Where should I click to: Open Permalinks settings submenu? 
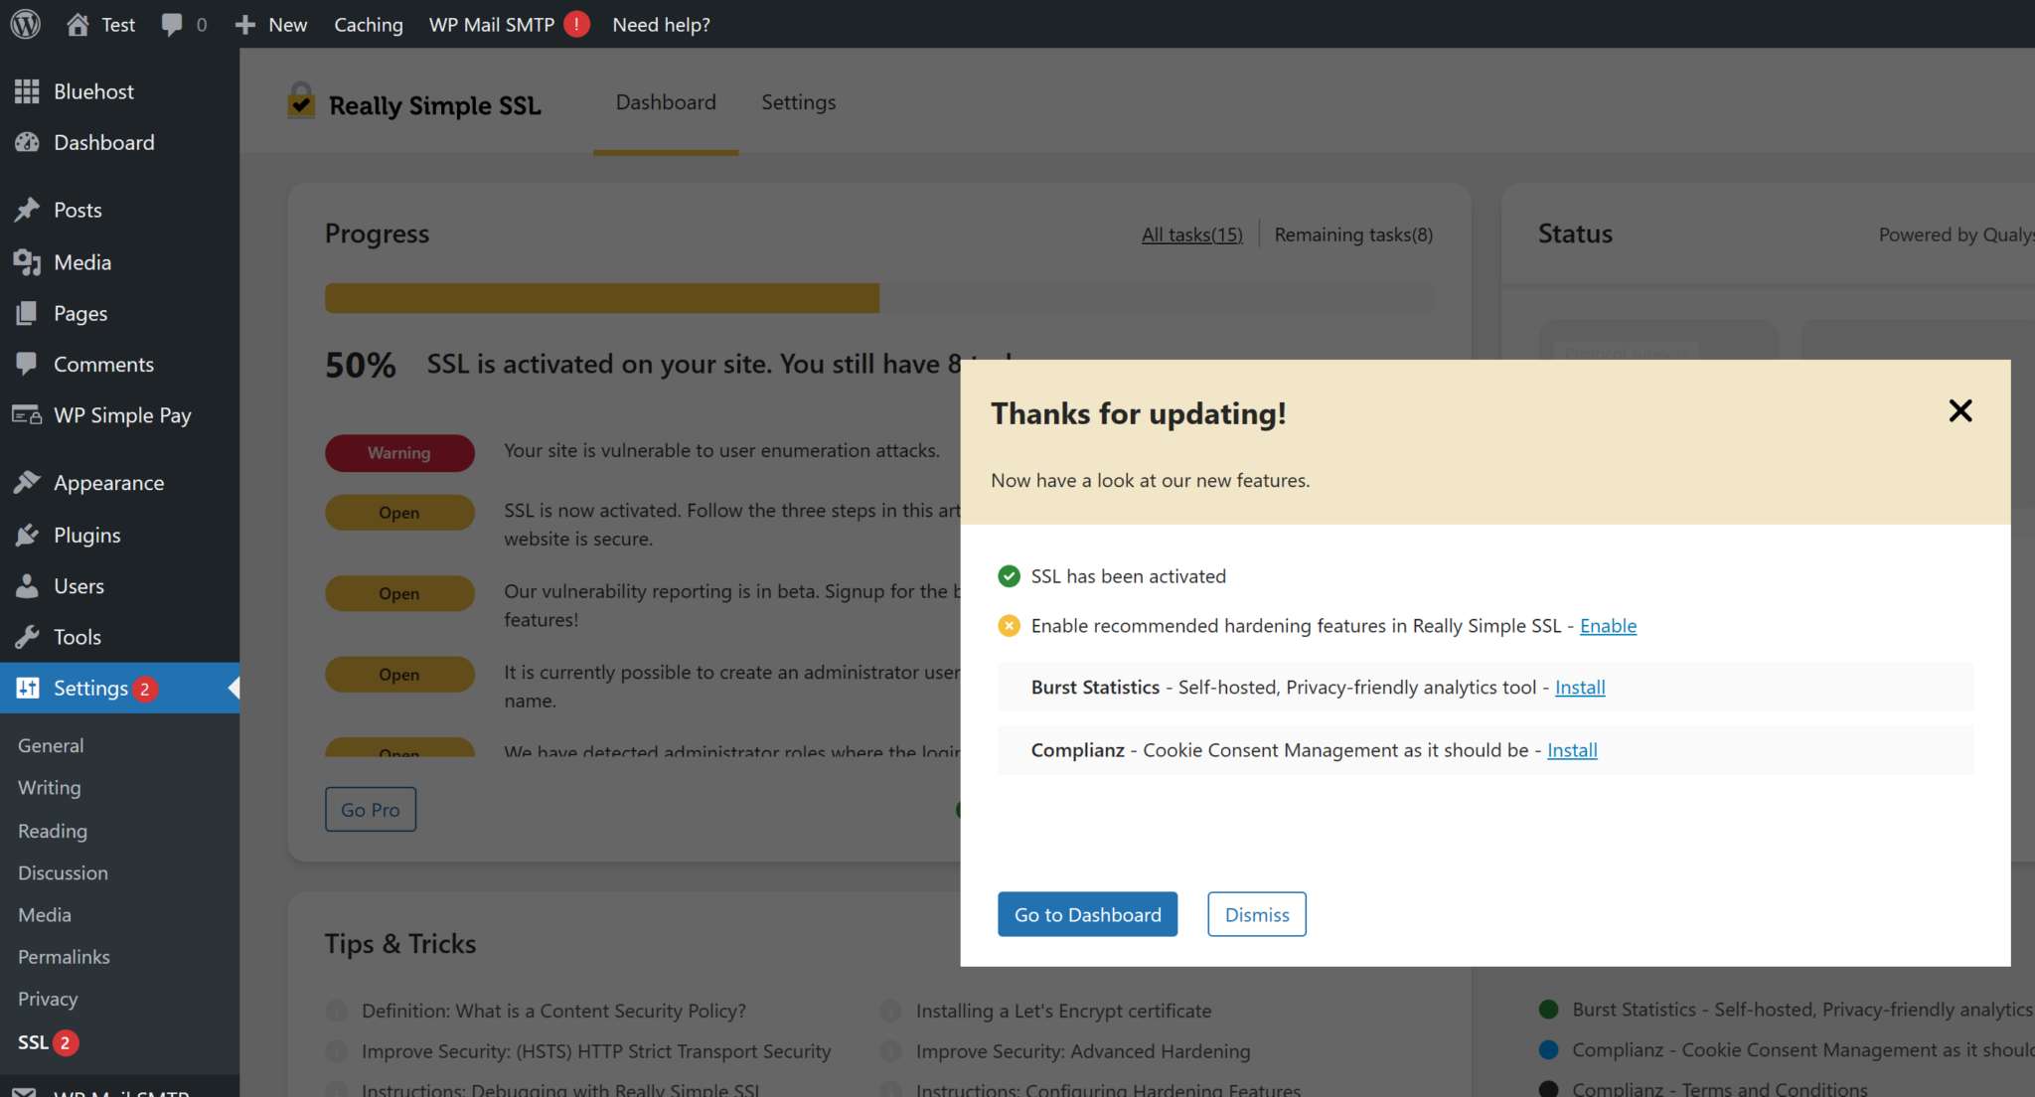(64, 957)
